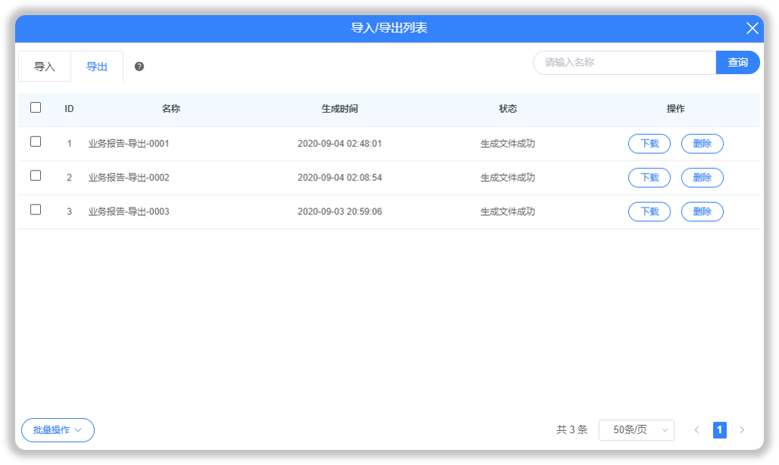
Task: Check the box for 业务报告-导出-0001
Action: click(36, 142)
